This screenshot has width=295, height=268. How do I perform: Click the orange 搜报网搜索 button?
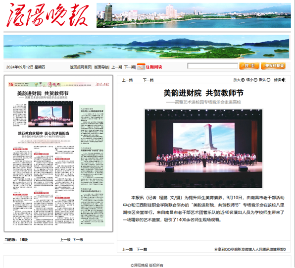pyautogui.click(x=273, y=66)
